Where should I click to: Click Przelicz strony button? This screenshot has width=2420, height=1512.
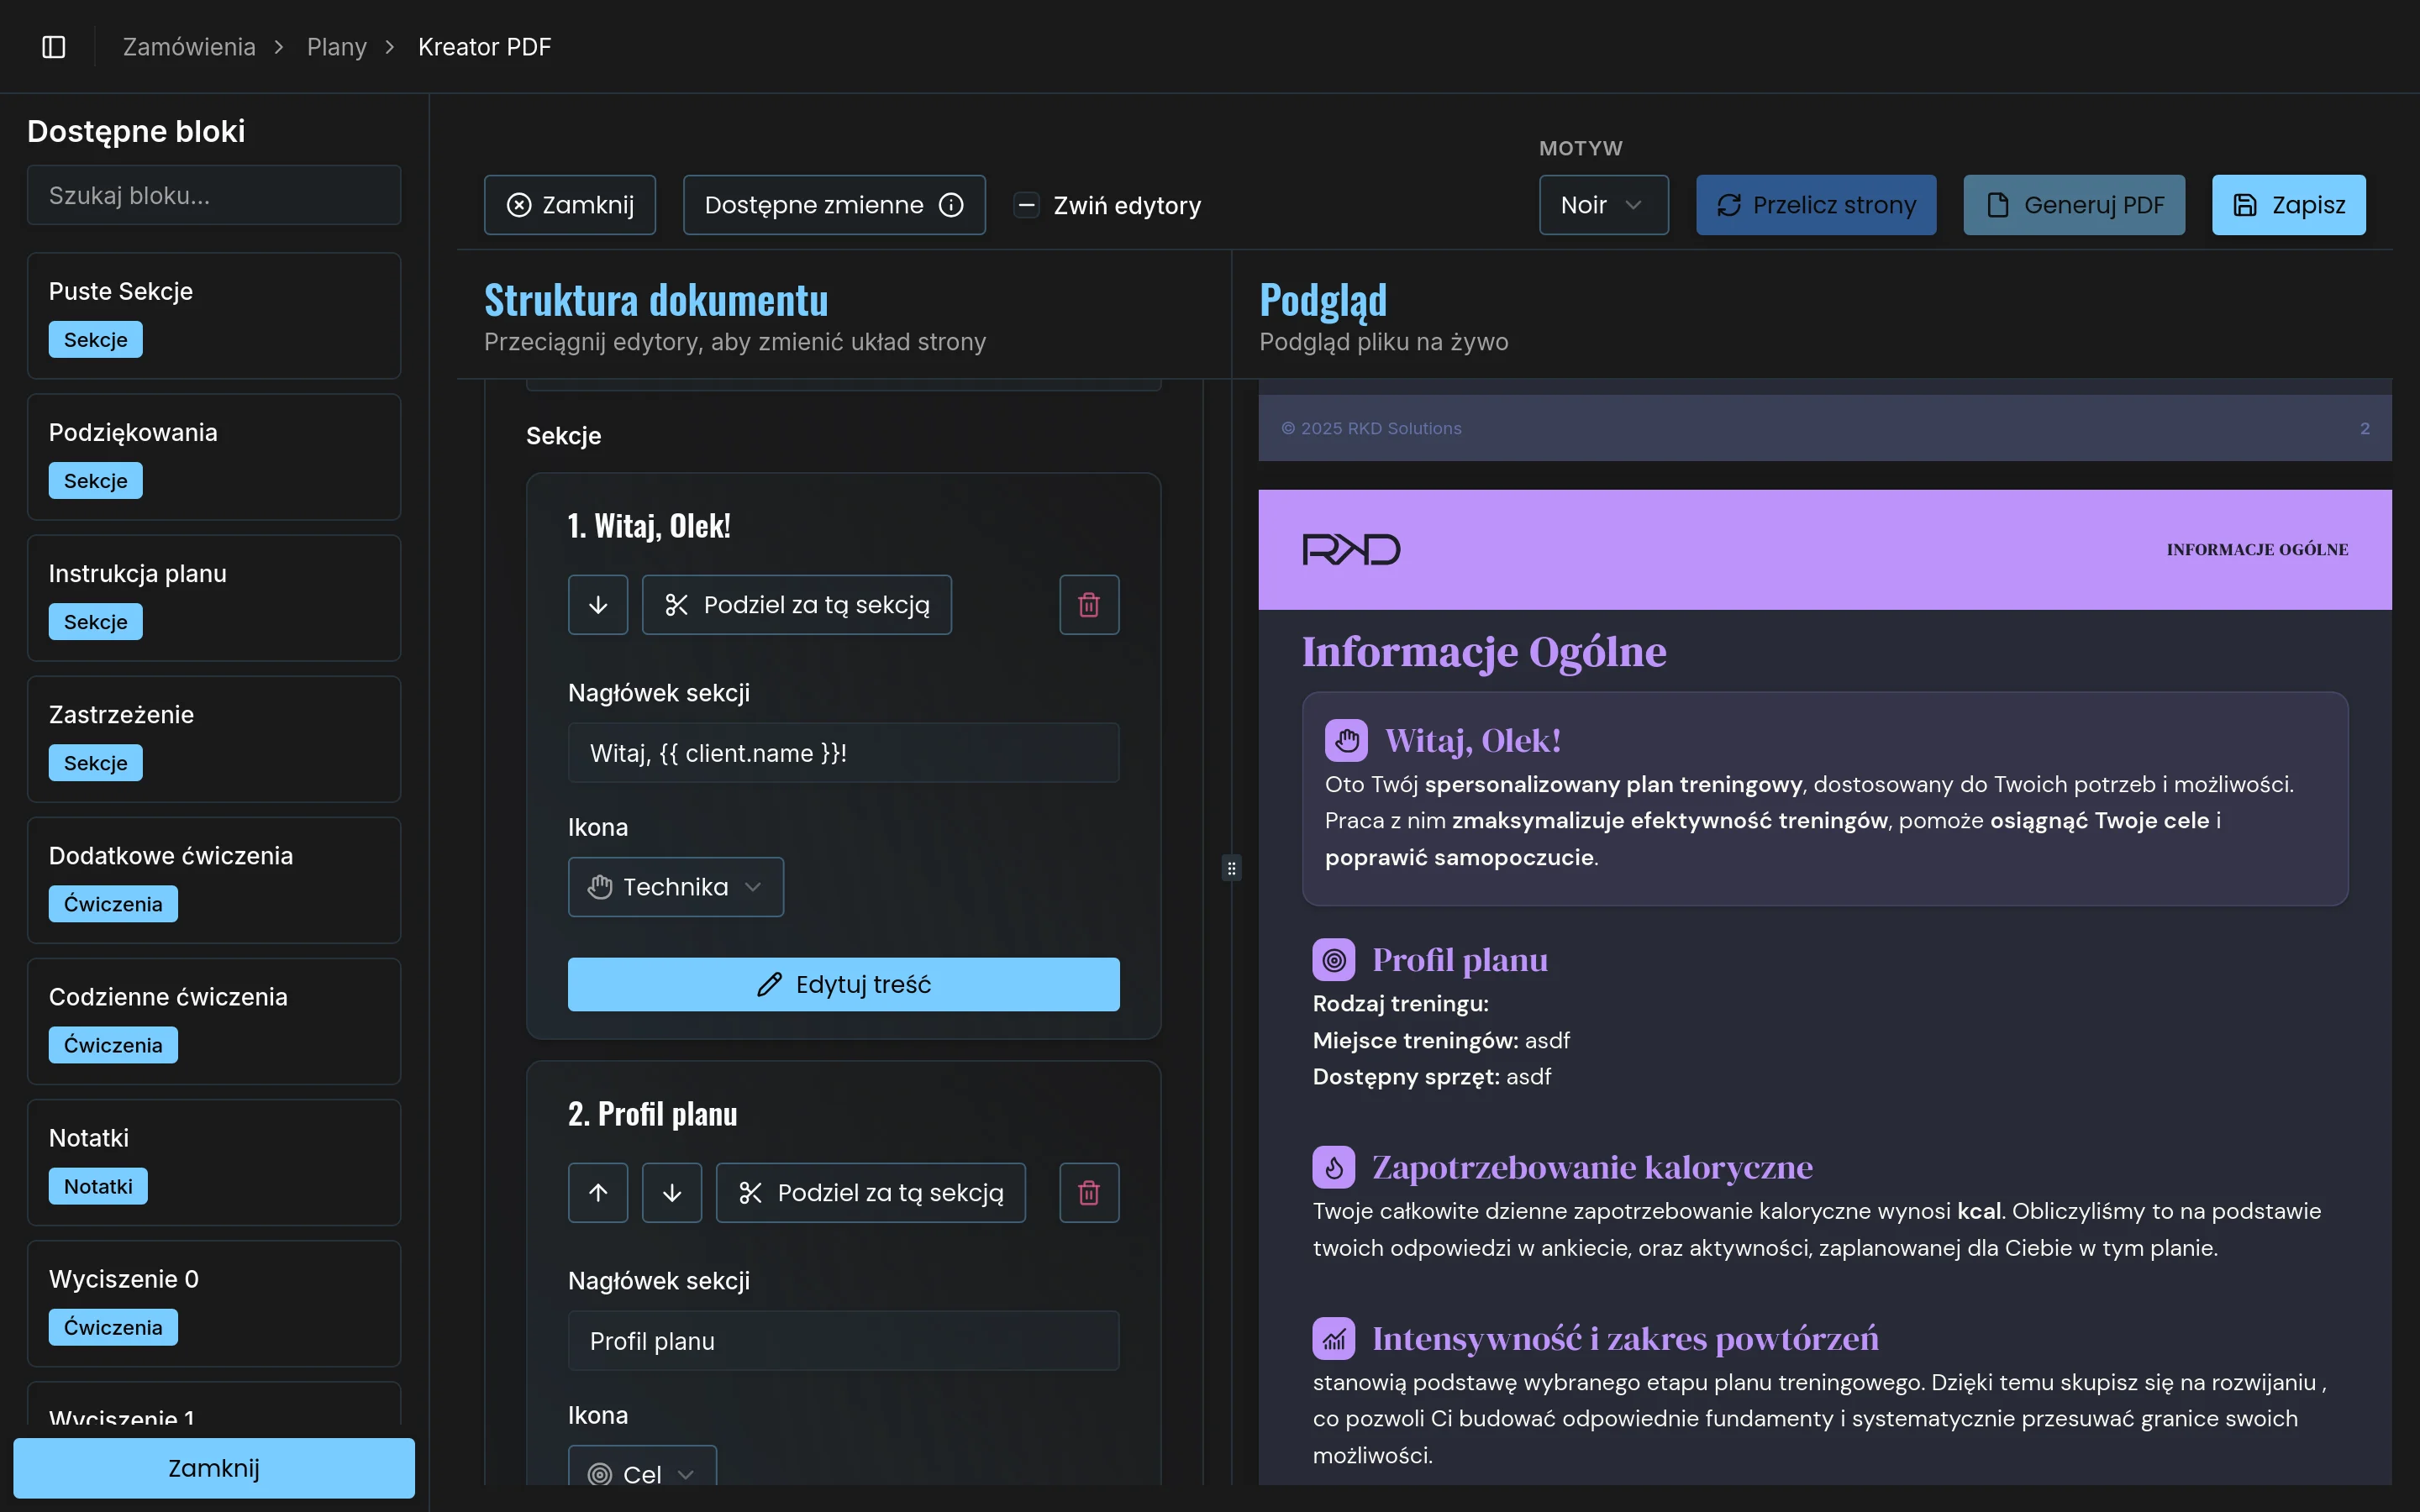click(x=1816, y=205)
